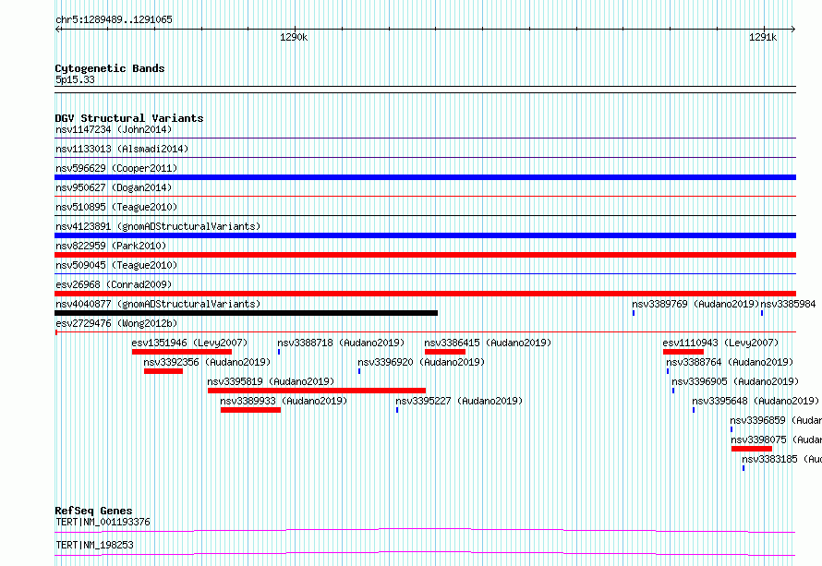The width and height of the screenshot is (822, 566).
Task: Click the nsv950627 (Dogan2014) label
Action: click(114, 187)
